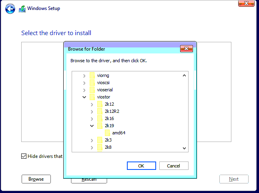This screenshot has width=259, height=193.
Task: Toggle Hide drivers checkbox
Action: pos(24,156)
